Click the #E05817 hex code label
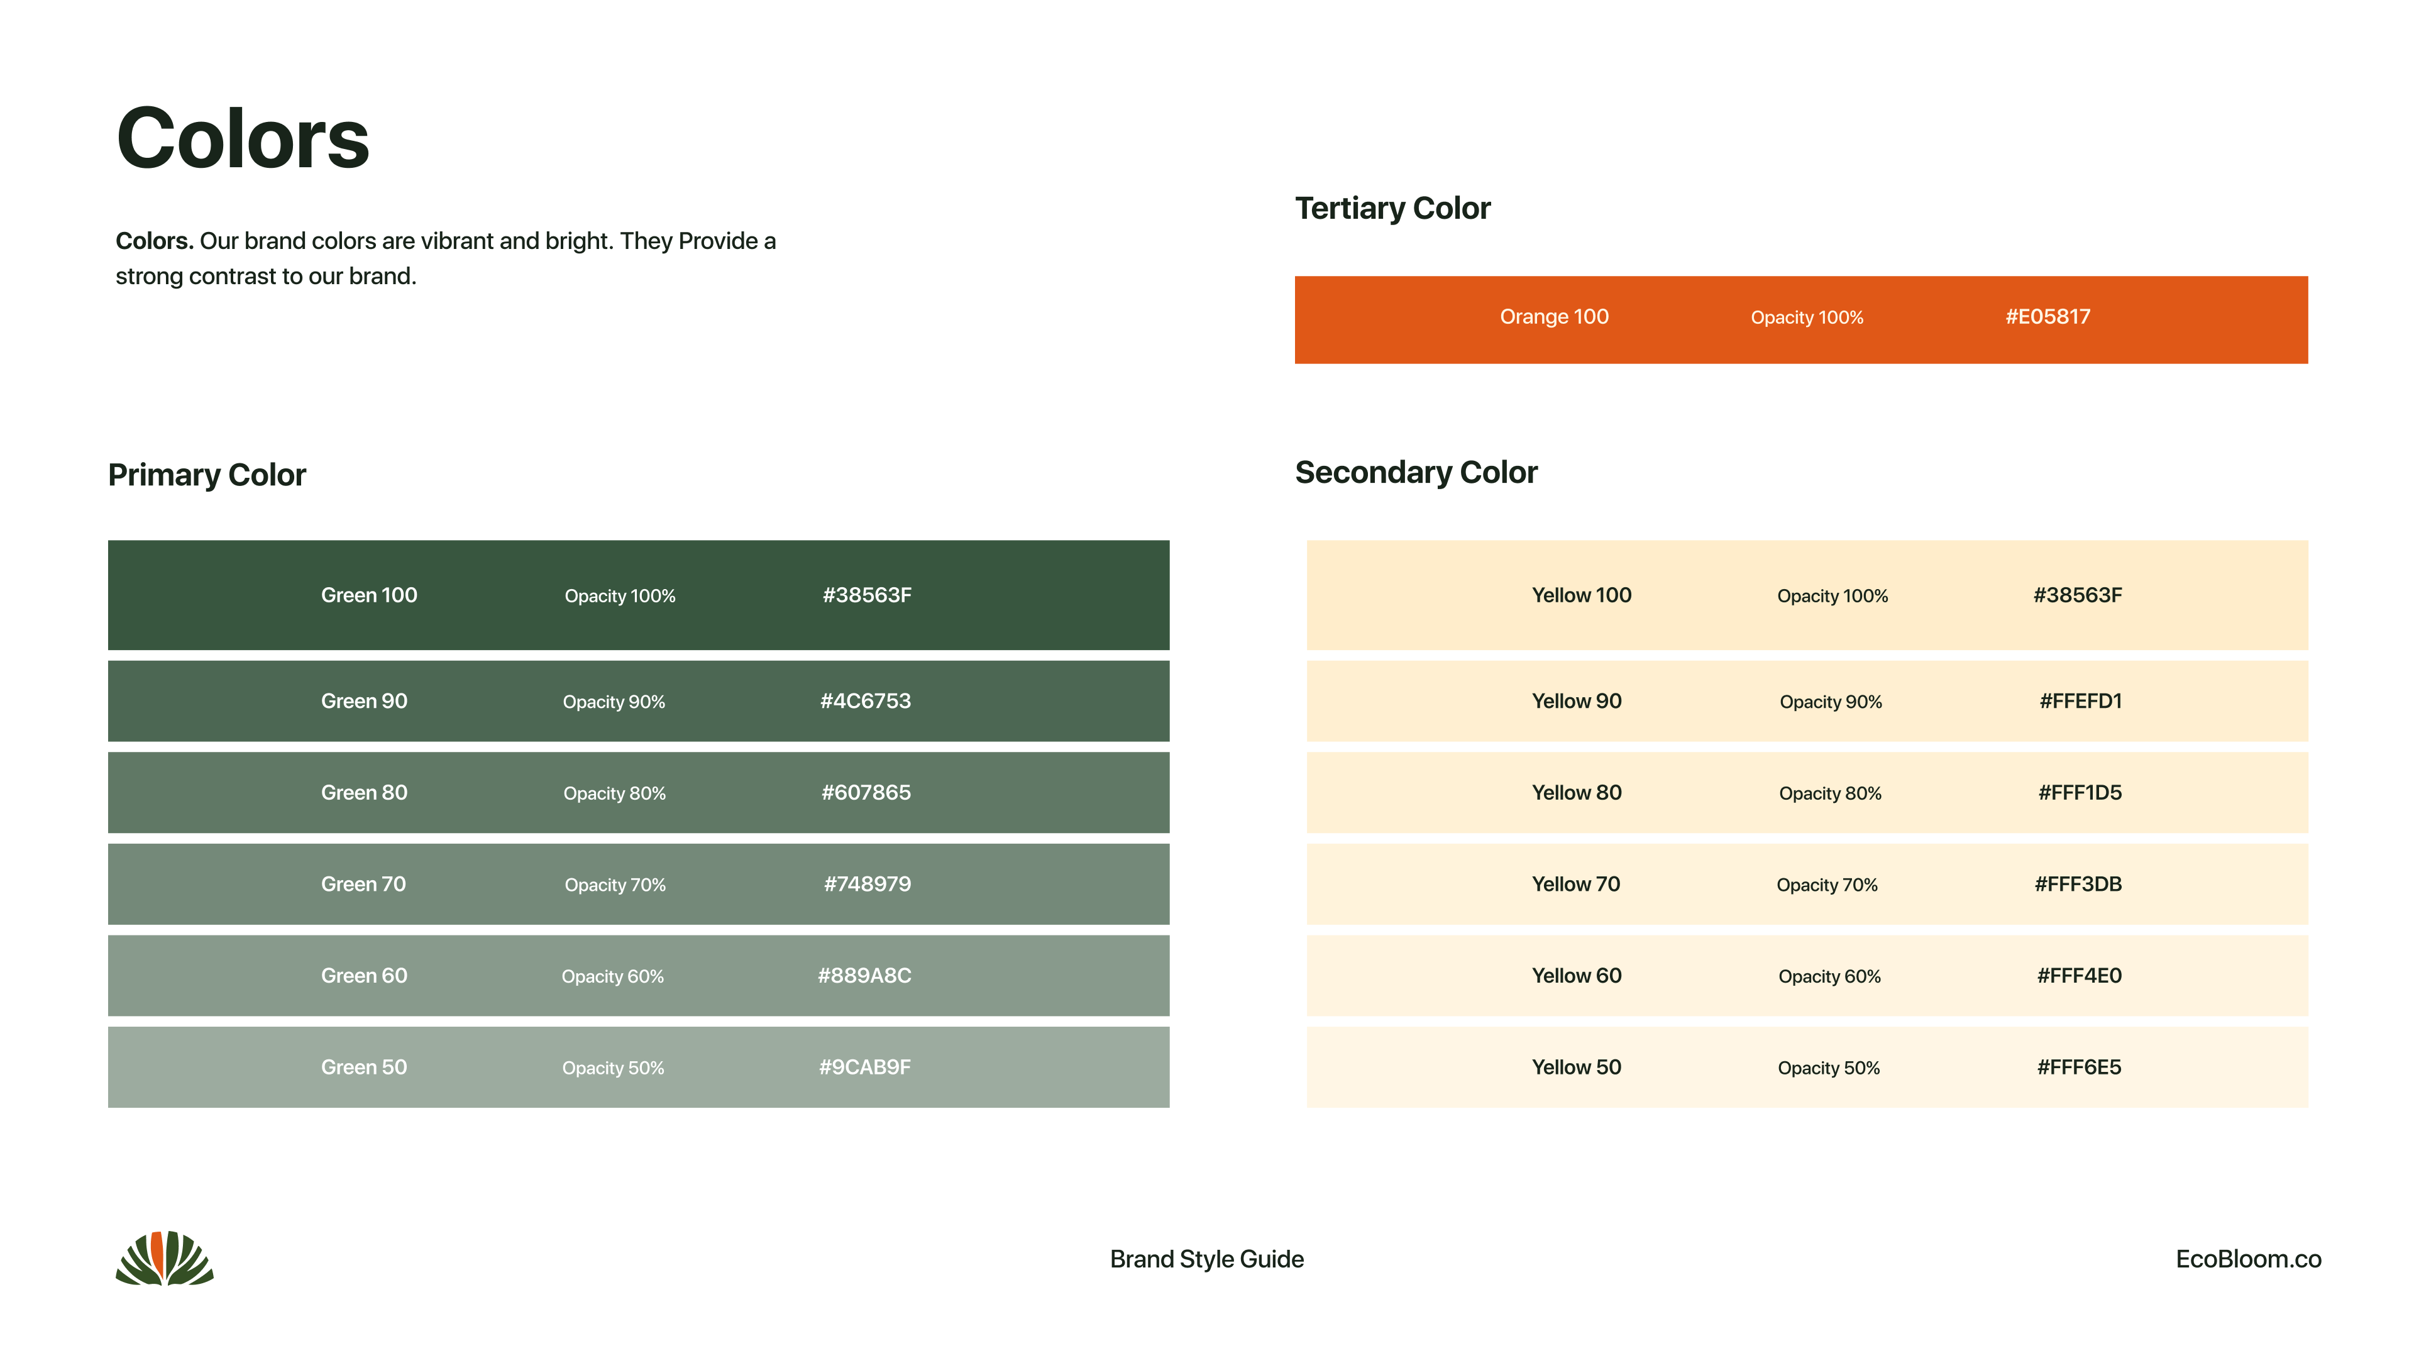Image resolution: width=2414 pixels, height=1358 pixels. 2047,317
